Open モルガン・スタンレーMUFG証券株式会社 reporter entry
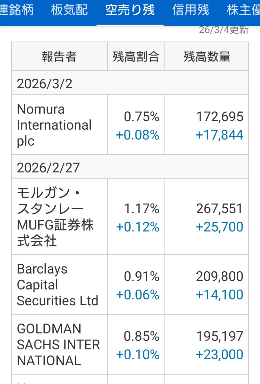Image resolution: width=260 pixels, height=384 pixels. click(x=55, y=217)
